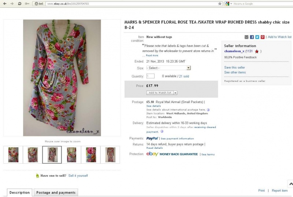
Task: Select the Description tab
Action: (x=20, y=193)
